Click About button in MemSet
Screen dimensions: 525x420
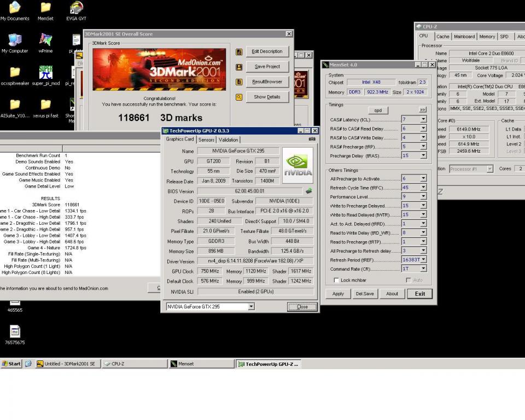click(392, 294)
